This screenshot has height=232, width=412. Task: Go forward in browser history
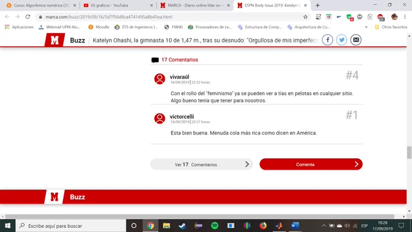(18, 17)
